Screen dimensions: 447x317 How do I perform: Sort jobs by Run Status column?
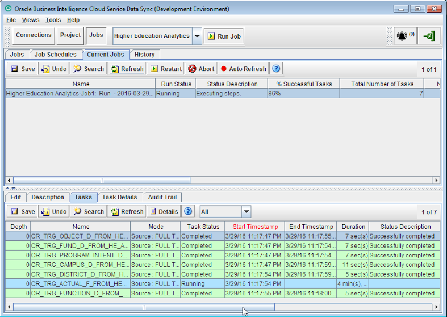(176, 84)
